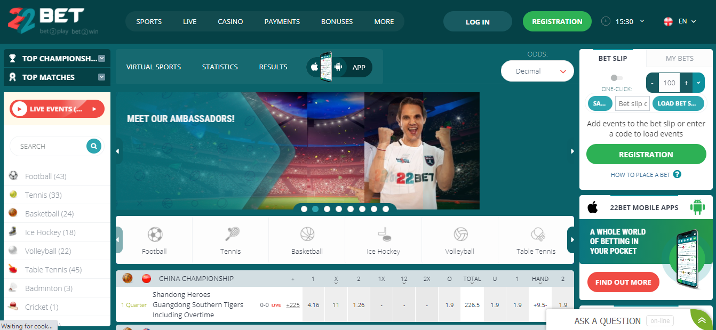Screen dimensions: 716x330
Task: Click the search magnifier icon in sidebar
Action: click(94, 146)
